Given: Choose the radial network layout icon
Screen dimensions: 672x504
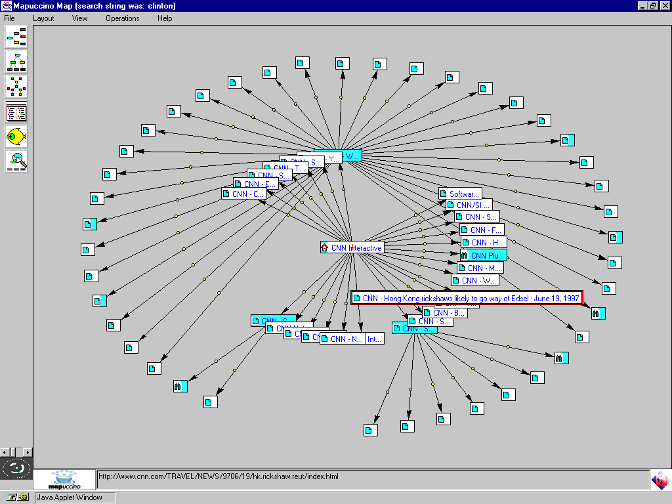Looking at the screenshot, I should tap(16, 87).
